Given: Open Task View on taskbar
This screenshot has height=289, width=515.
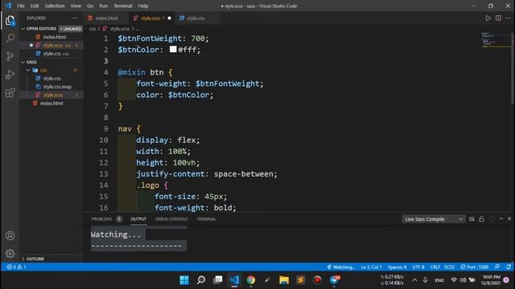Looking at the screenshot, I should tap(218, 280).
